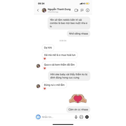Open the photo gallery icon
This screenshot has height=126, width=126.
click(81, 117)
